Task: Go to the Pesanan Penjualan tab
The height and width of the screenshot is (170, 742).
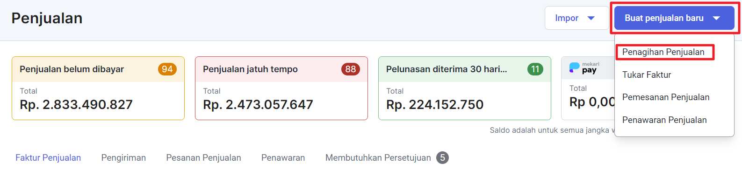Action: pyautogui.click(x=203, y=158)
